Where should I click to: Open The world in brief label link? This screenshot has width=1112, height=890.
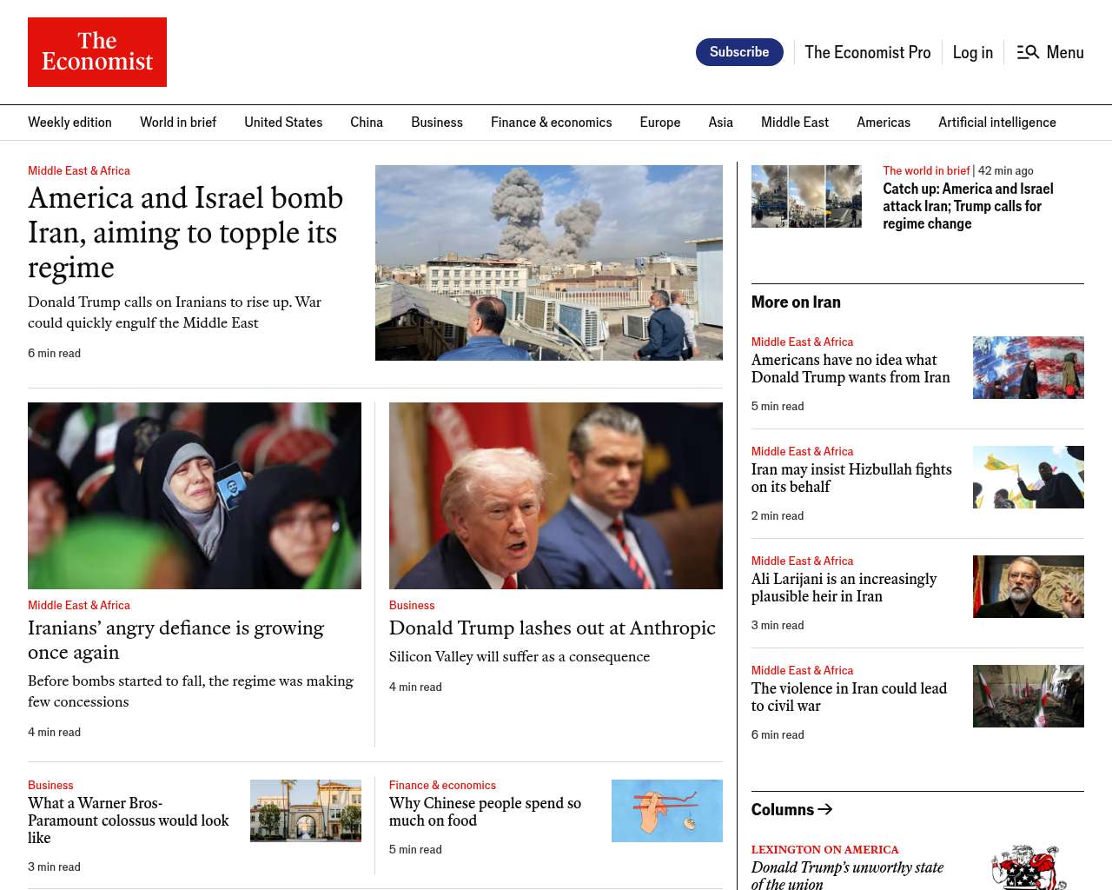pos(926,170)
